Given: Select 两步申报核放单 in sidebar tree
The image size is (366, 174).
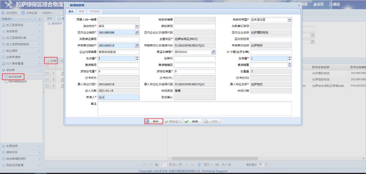Looking at the screenshot, I should 17,82.
